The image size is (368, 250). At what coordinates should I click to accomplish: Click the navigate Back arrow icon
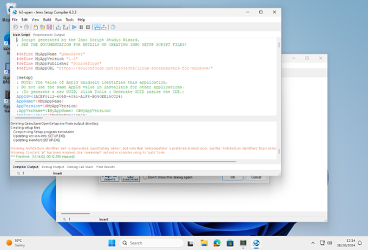coord(17,27)
